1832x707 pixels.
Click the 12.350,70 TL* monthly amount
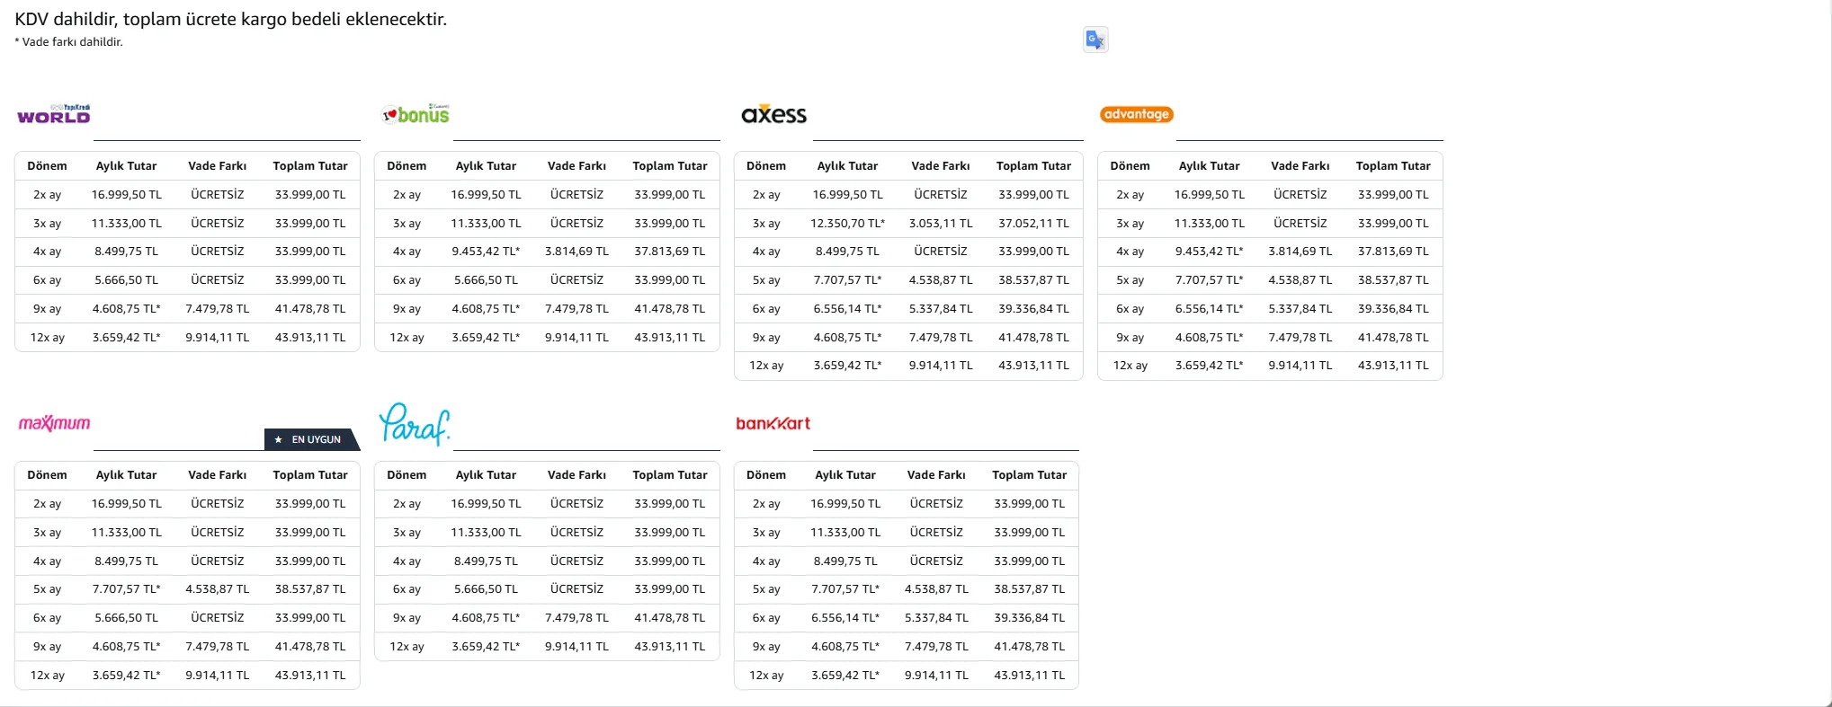pos(847,223)
